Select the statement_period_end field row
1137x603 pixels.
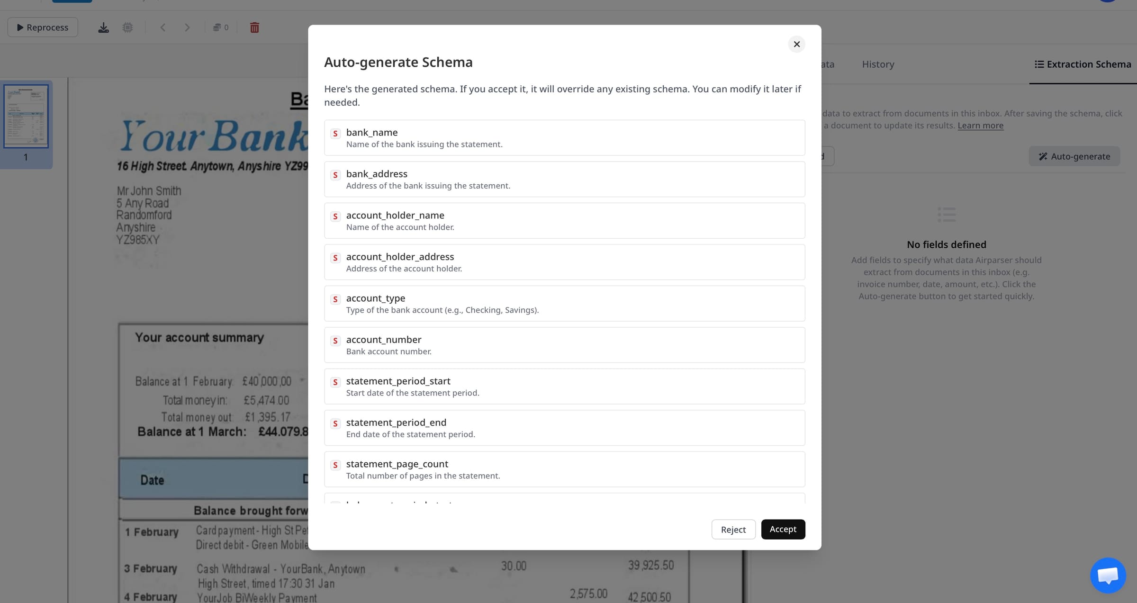(564, 428)
